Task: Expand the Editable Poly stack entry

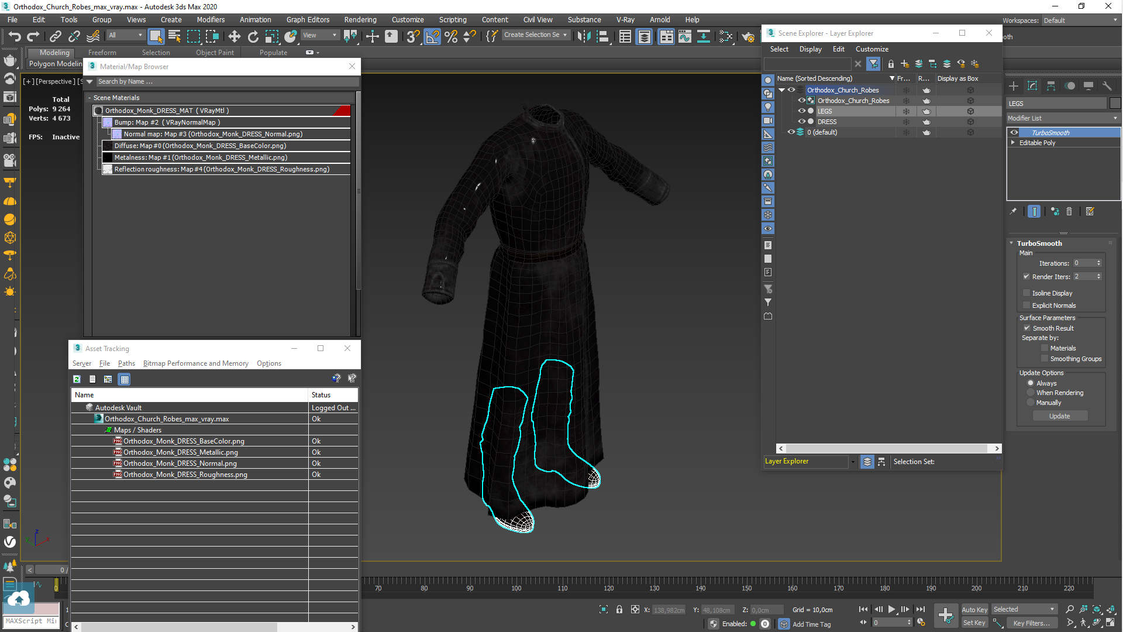Action: coord(1013,142)
